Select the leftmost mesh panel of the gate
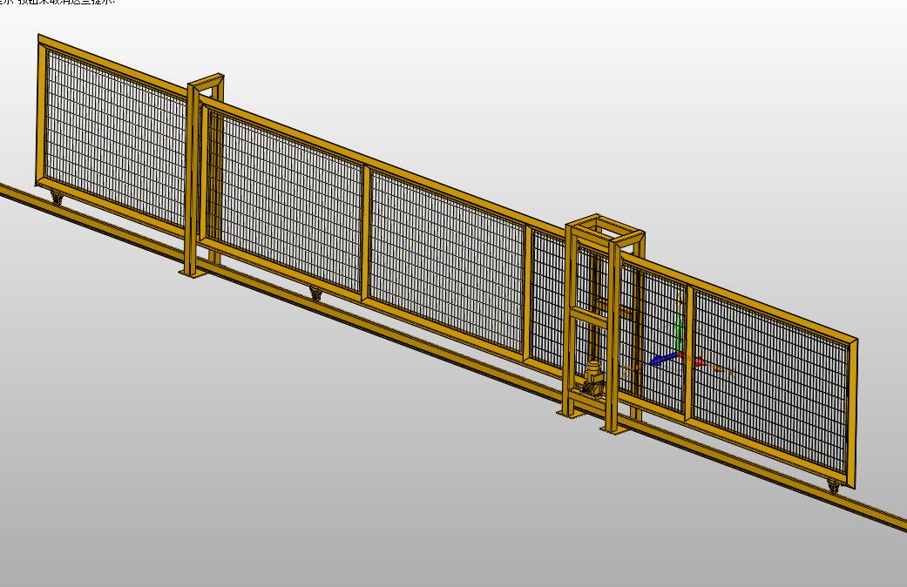 115,137
